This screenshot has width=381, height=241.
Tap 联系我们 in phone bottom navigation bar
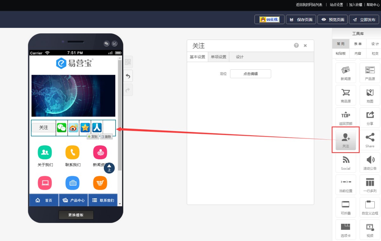103,200
